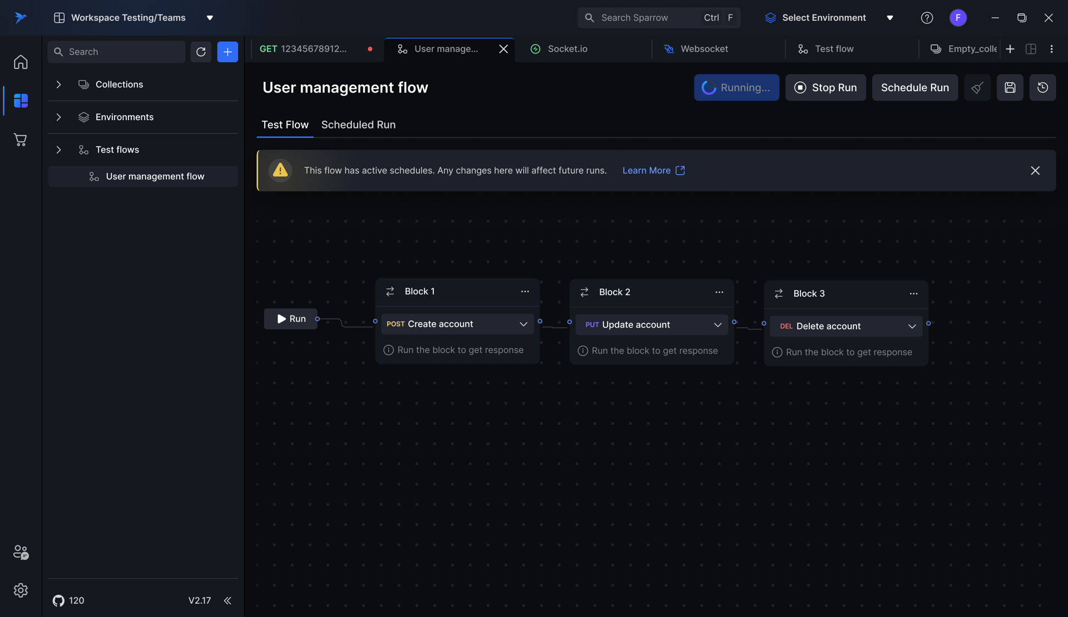Open settings gear in left sidebar
Image resolution: width=1068 pixels, height=617 pixels.
point(21,590)
